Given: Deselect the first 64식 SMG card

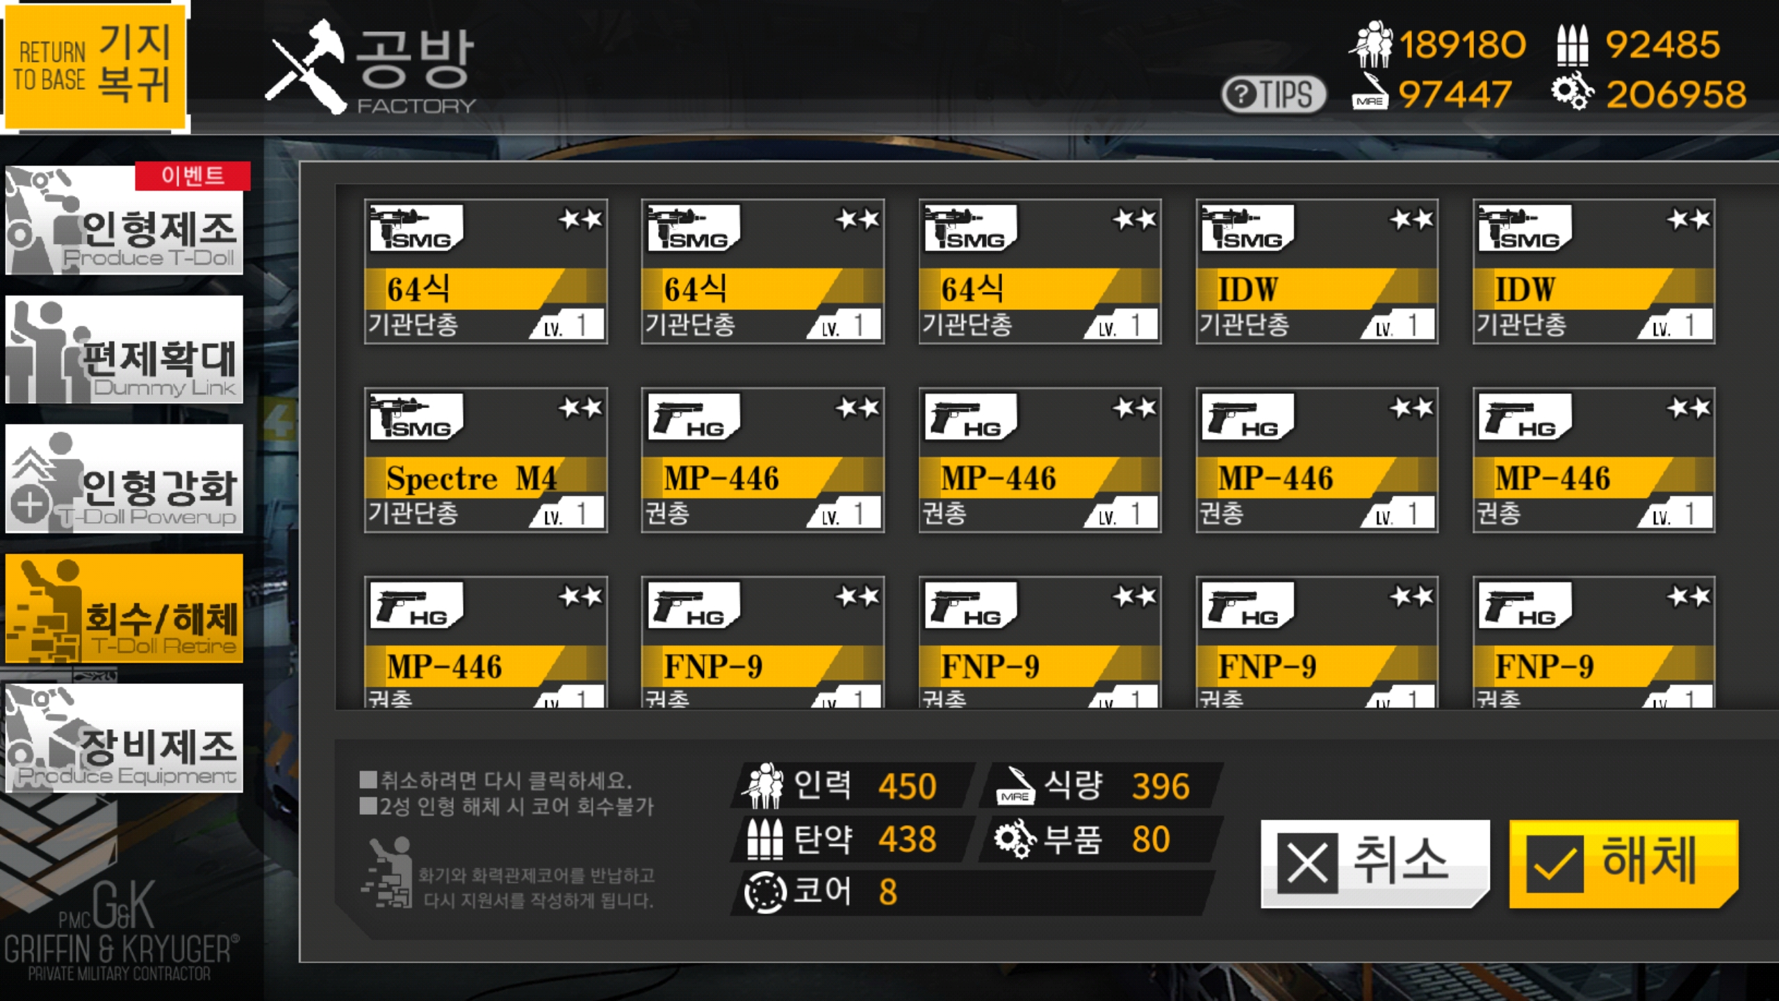Looking at the screenshot, I should click(x=486, y=272).
